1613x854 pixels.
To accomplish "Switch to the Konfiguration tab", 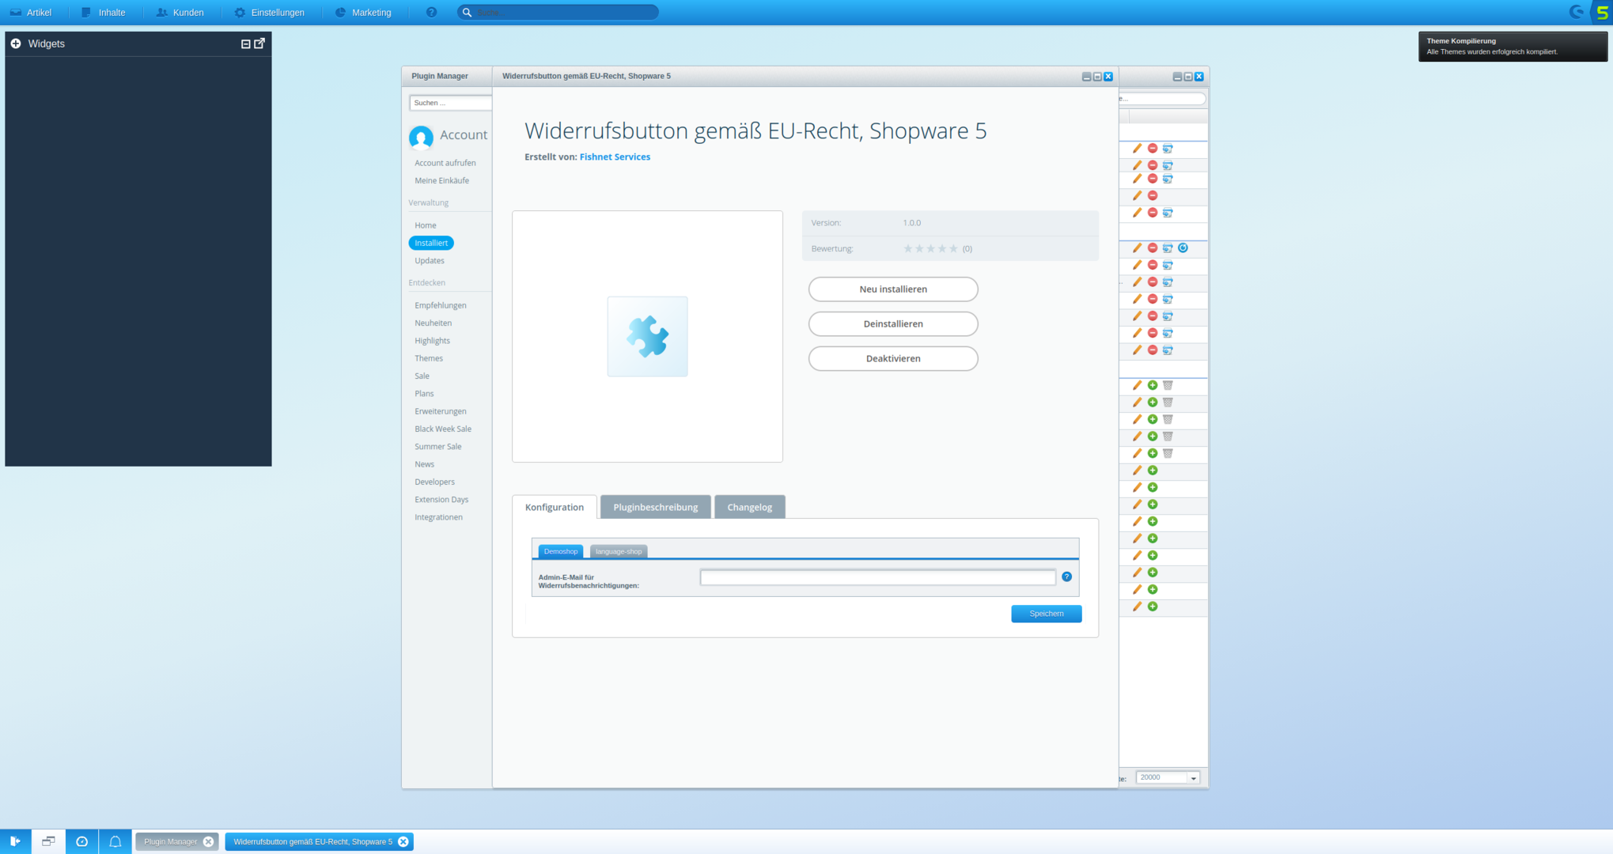I will tap(555, 507).
